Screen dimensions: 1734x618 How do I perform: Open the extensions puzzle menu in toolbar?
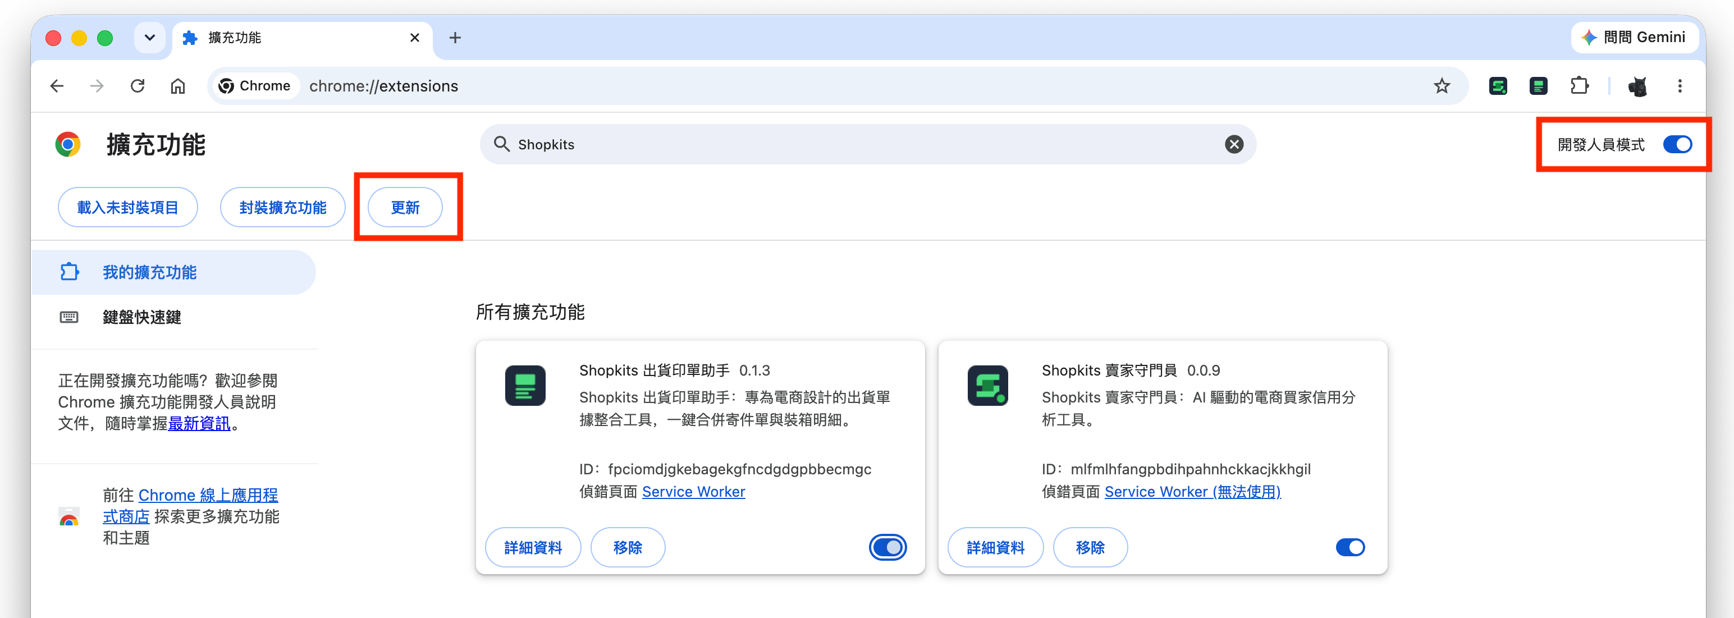point(1579,86)
